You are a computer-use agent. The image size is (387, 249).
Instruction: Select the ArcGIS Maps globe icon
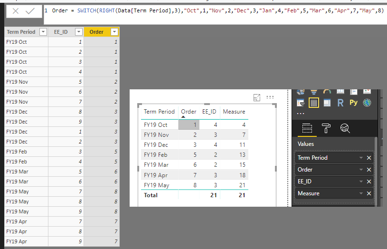pos(367,103)
